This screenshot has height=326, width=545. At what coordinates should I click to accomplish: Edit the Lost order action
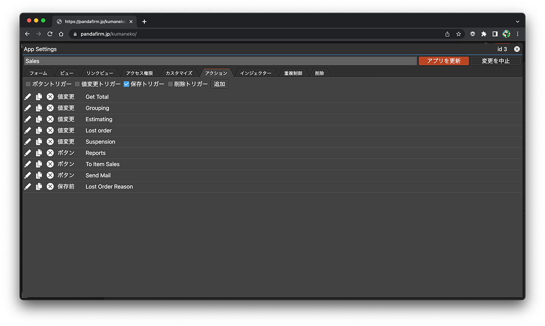click(x=28, y=130)
